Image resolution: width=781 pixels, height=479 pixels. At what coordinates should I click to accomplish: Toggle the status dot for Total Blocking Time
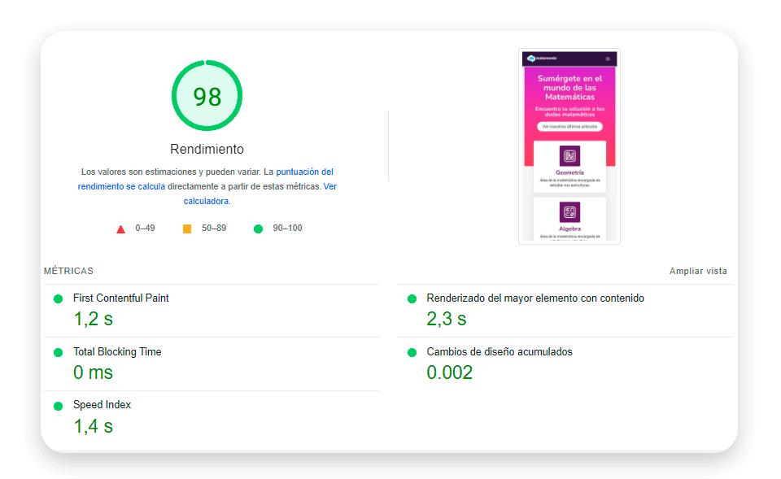57,351
